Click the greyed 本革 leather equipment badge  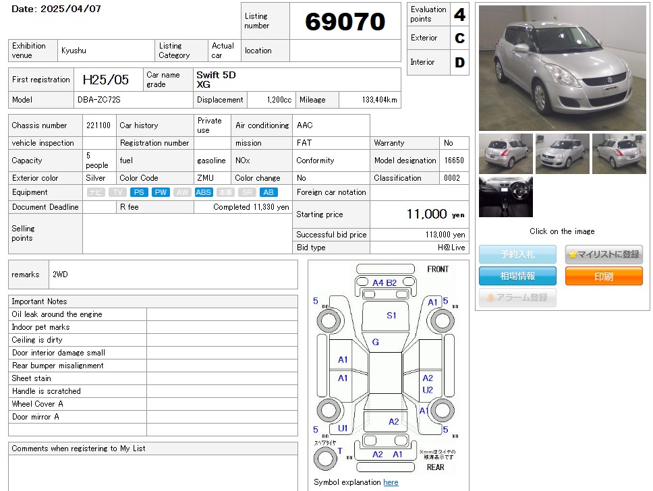[x=225, y=192]
